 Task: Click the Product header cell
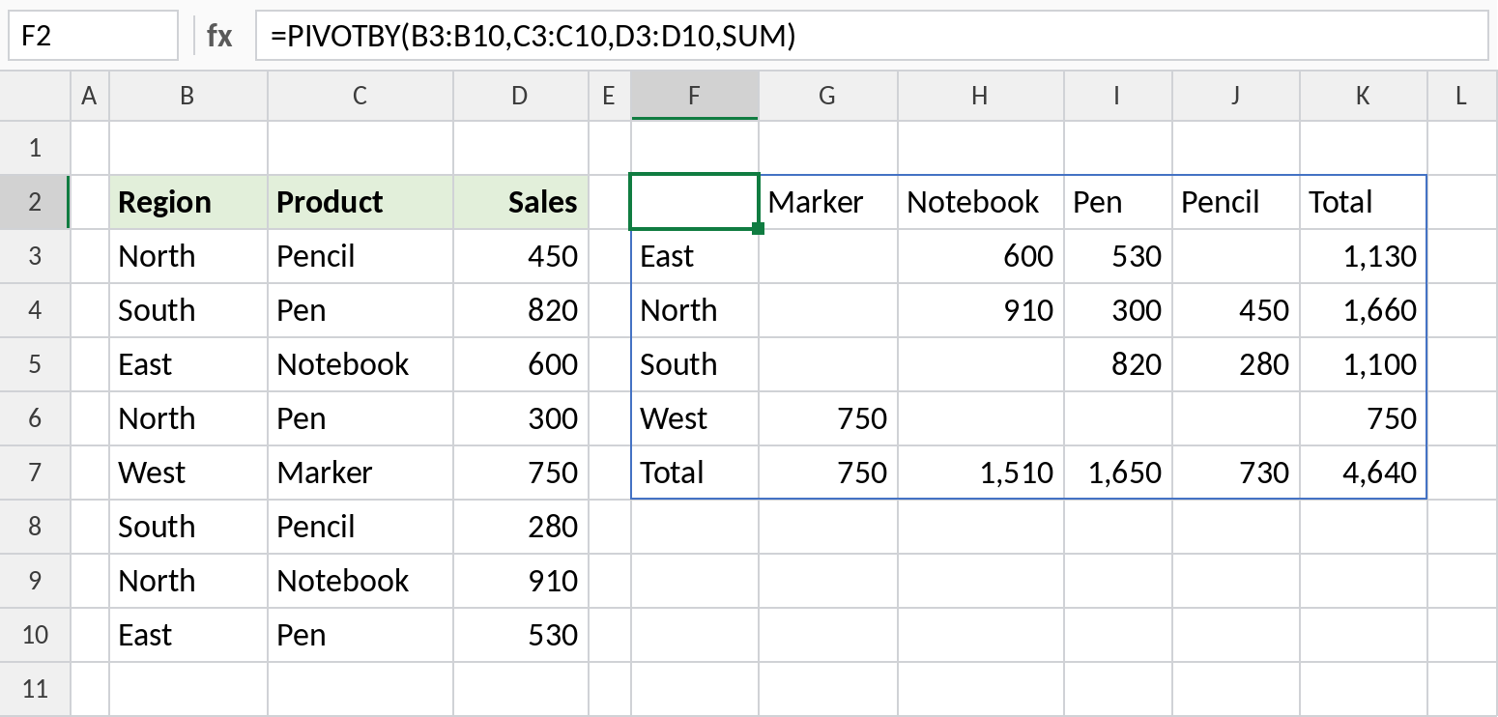click(x=360, y=202)
